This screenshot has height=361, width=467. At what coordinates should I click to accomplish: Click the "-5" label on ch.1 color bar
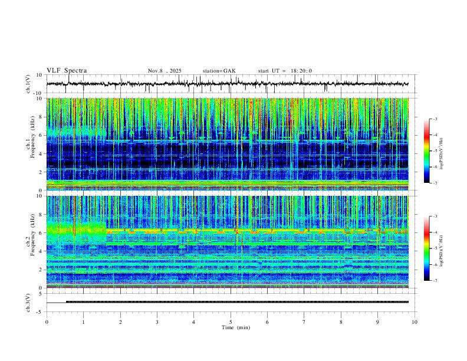(435, 151)
